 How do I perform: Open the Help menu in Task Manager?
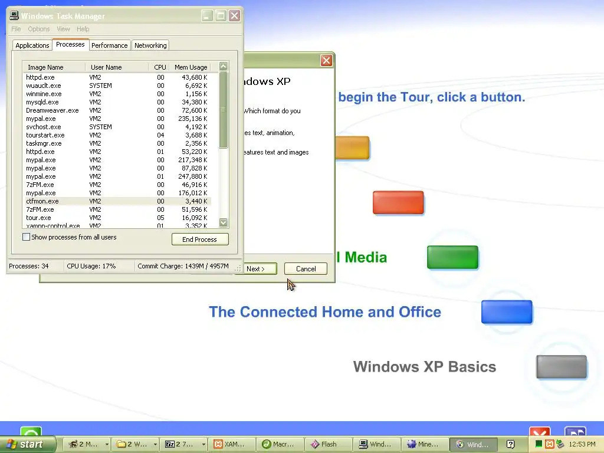(x=83, y=29)
